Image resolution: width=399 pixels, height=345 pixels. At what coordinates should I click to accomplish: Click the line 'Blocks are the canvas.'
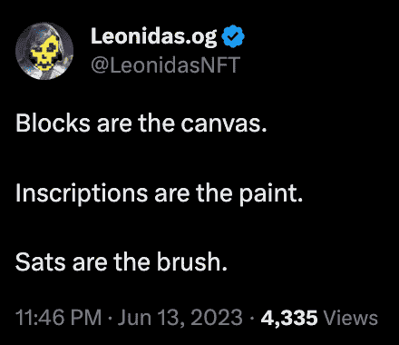(141, 123)
